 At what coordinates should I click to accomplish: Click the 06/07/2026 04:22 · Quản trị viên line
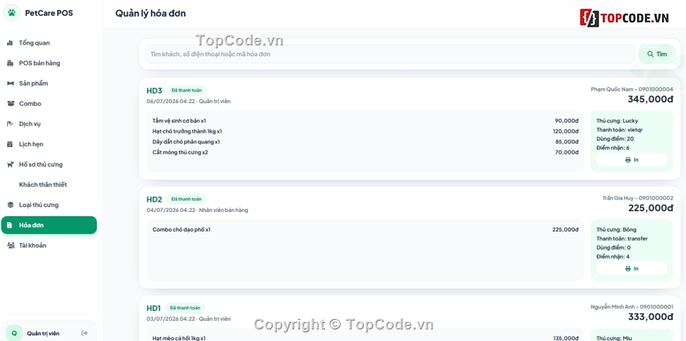point(188,102)
